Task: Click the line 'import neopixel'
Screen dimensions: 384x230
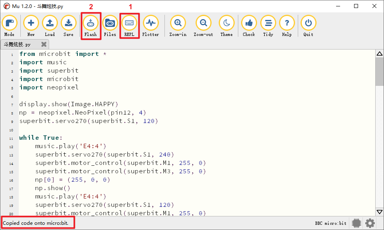Action: click(49, 87)
